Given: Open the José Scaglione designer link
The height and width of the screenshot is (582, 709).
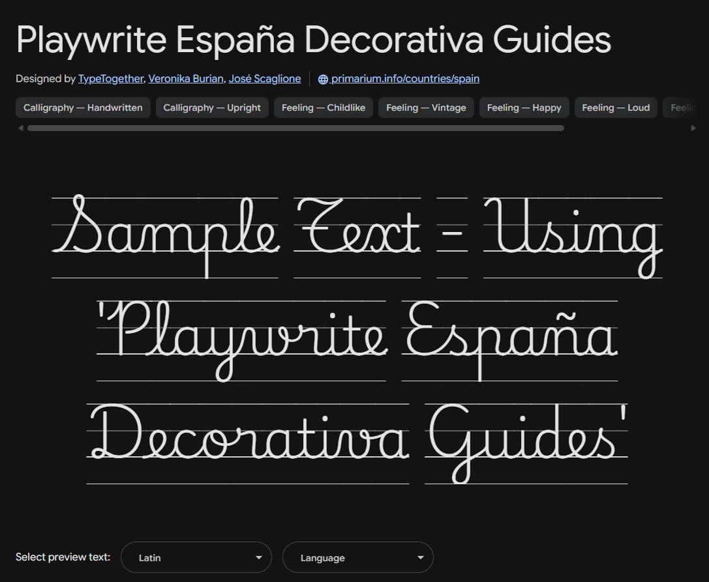Looking at the screenshot, I should point(265,79).
